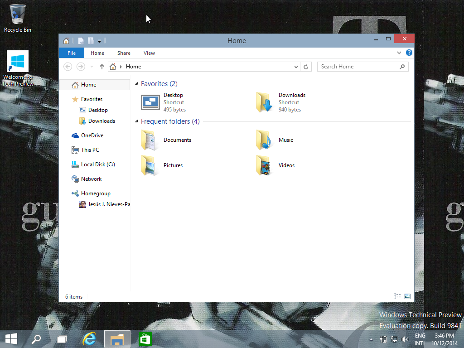The height and width of the screenshot is (348, 464).
Task: Launch Internet Explorer from taskbar
Action: (x=89, y=339)
